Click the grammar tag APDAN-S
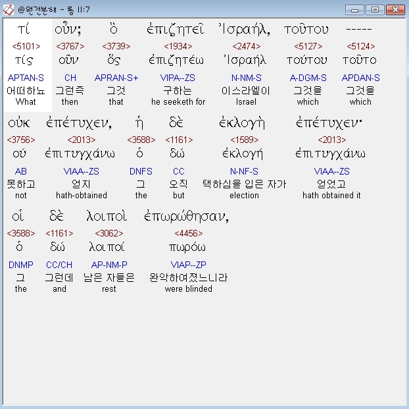The height and width of the screenshot is (409, 409). pyautogui.click(x=361, y=78)
